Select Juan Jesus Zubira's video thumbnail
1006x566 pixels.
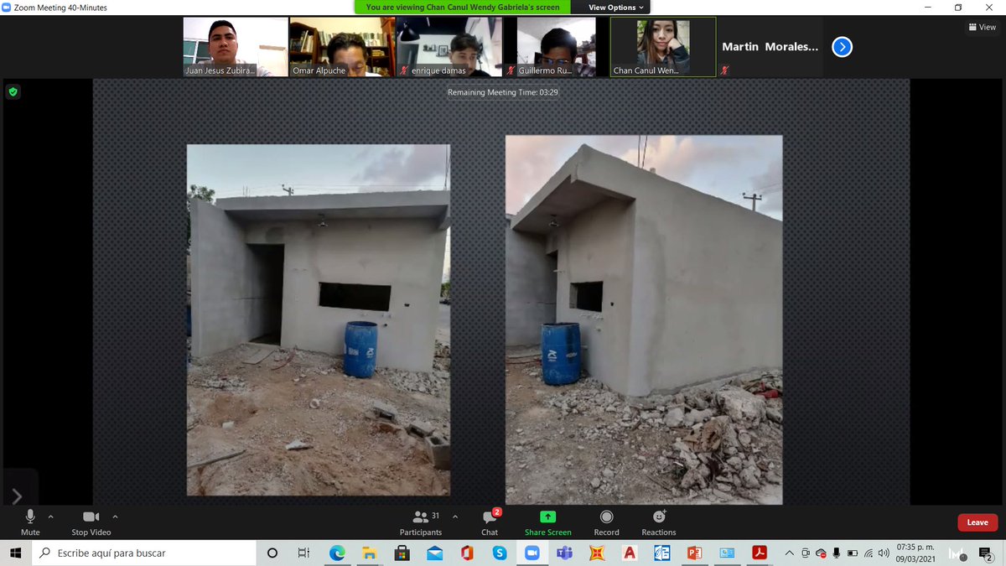click(x=235, y=46)
